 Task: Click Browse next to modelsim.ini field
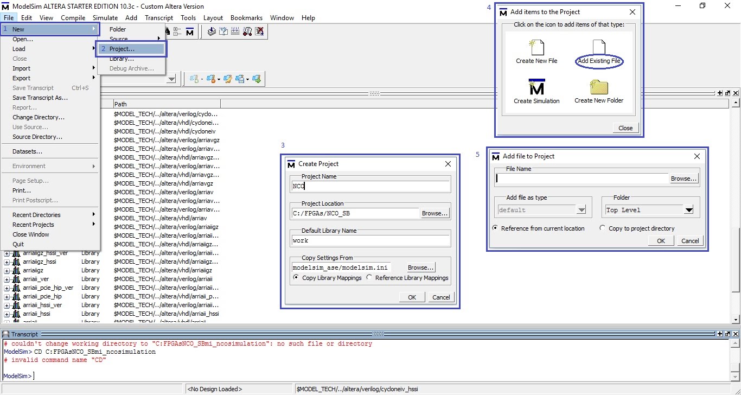[421, 267]
